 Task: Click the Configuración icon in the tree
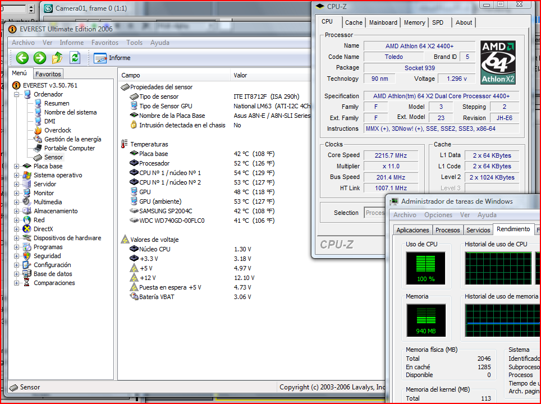[x=26, y=265]
